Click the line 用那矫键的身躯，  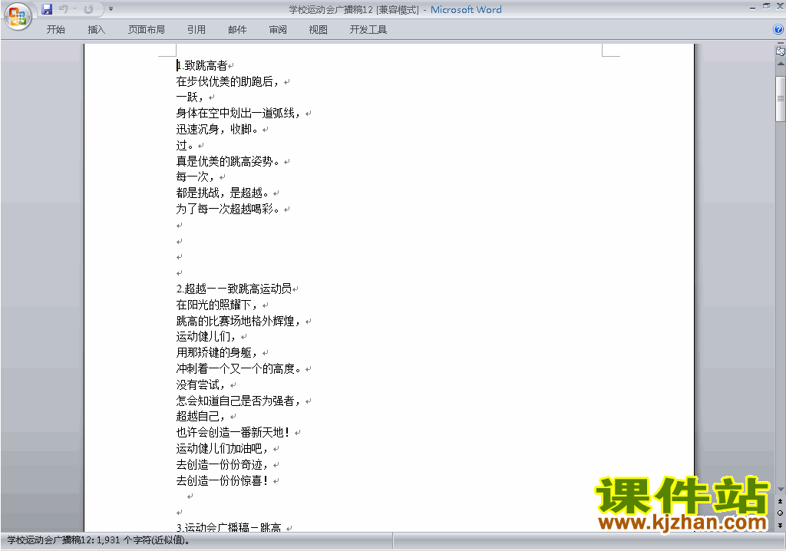tap(216, 352)
